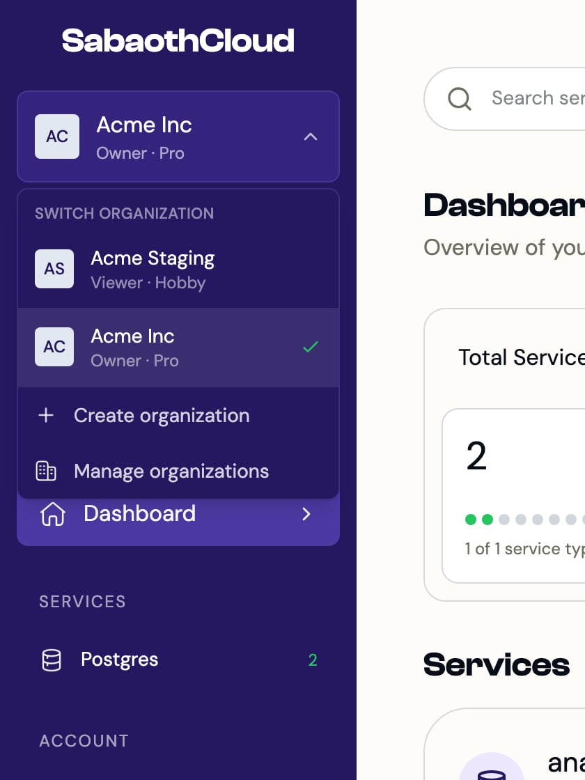This screenshot has height=780, width=585.
Task: Click the SERVICES section label
Action: pos(83,602)
